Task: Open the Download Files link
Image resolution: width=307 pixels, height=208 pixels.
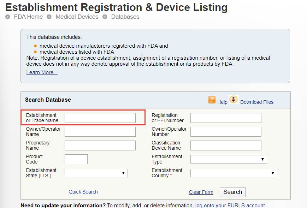Action: [x=257, y=102]
